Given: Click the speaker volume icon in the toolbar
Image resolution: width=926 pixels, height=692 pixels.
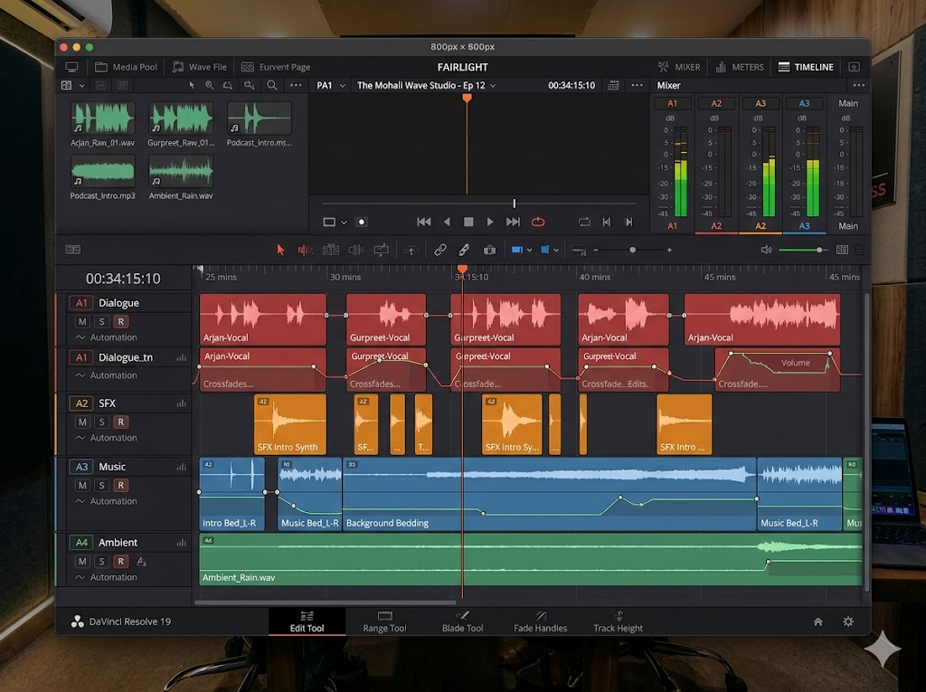Looking at the screenshot, I should [x=766, y=250].
